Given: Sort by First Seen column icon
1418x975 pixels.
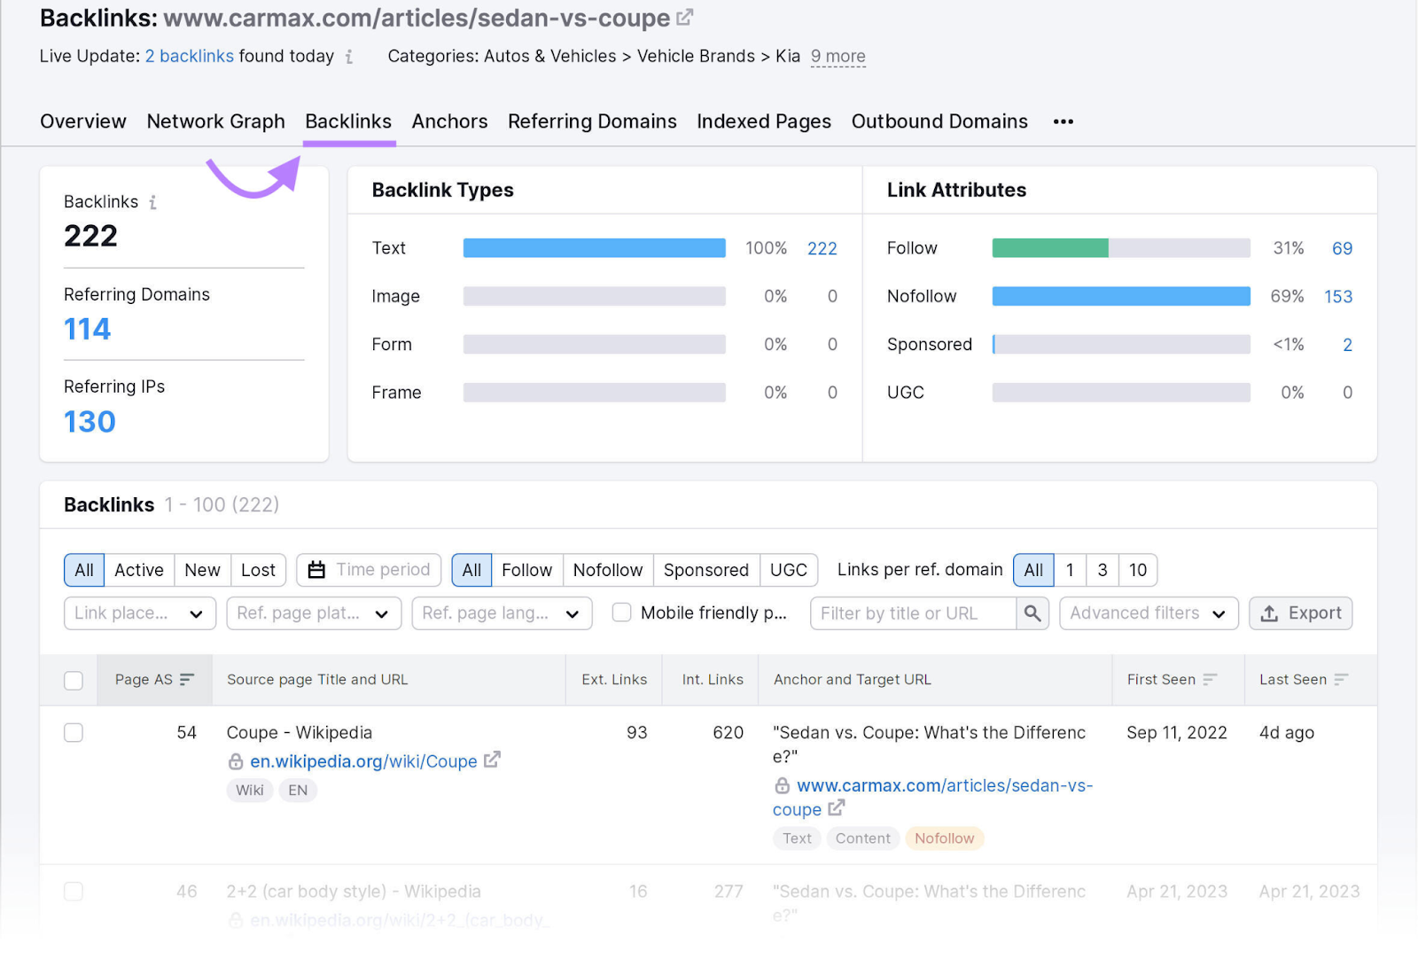Looking at the screenshot, I should [x=1210, y=680].
